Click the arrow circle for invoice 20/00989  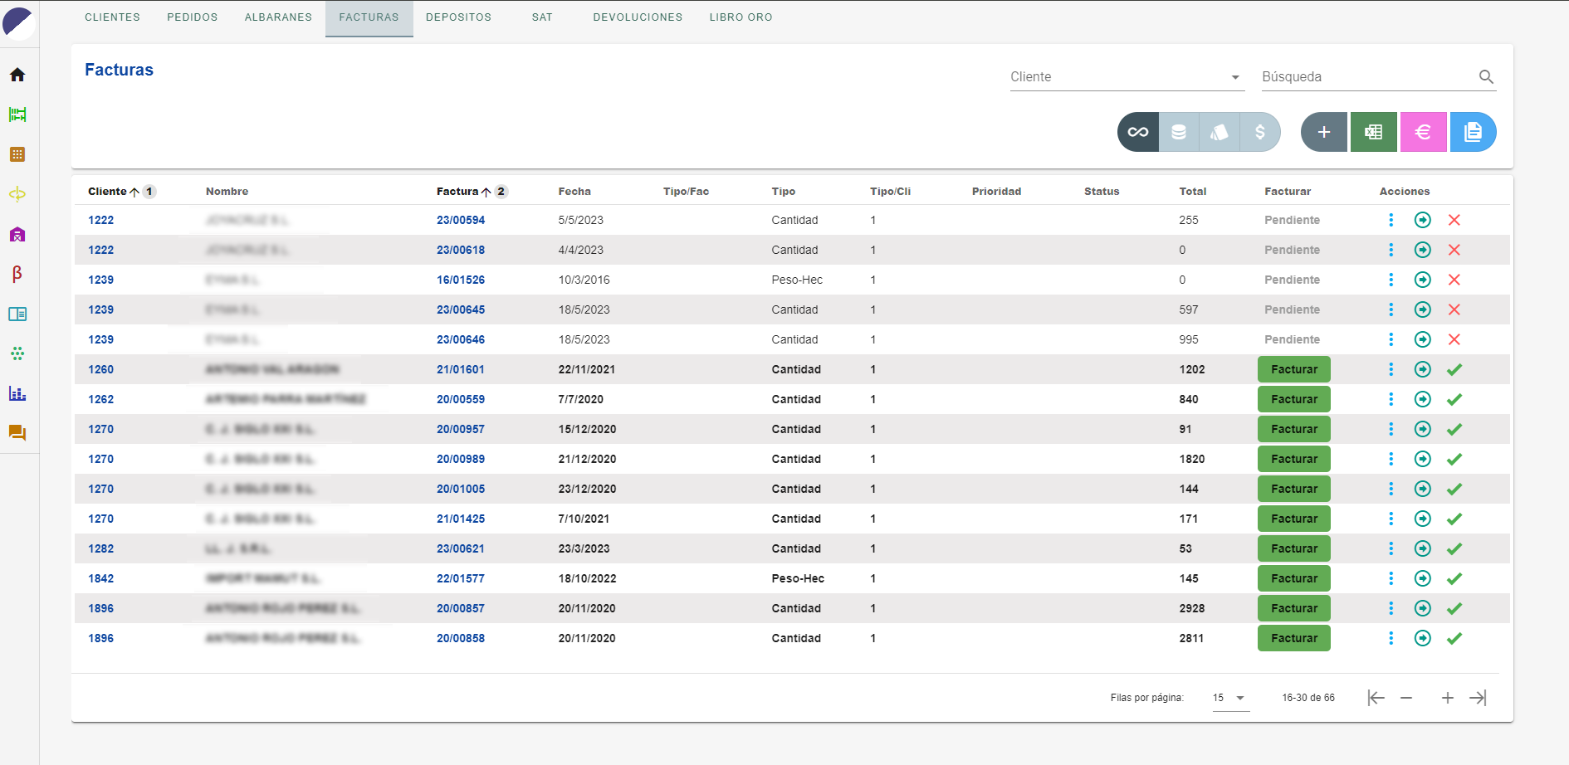[1423, 459]
